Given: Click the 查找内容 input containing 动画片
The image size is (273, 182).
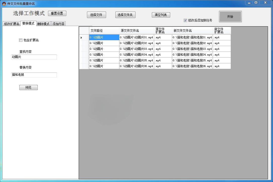Looking at the screenshot, I should [x=34, y=57].
